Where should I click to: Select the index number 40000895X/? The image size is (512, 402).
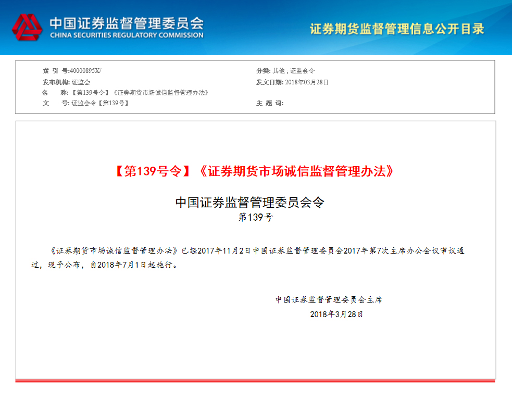pos(86,71)
